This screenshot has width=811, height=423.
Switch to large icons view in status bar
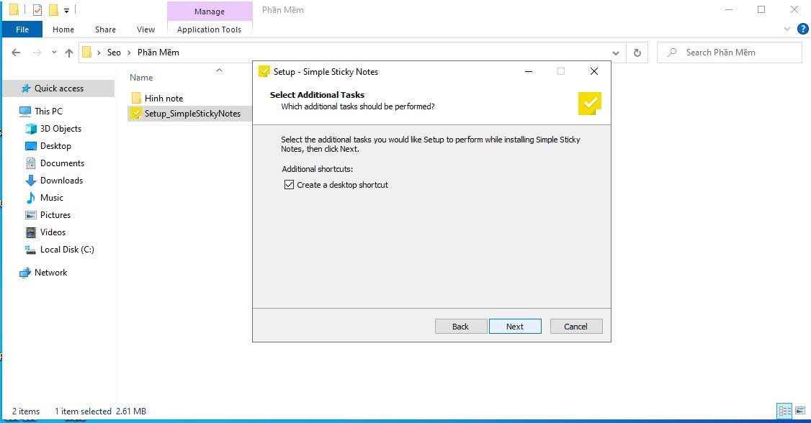point(800,411)
